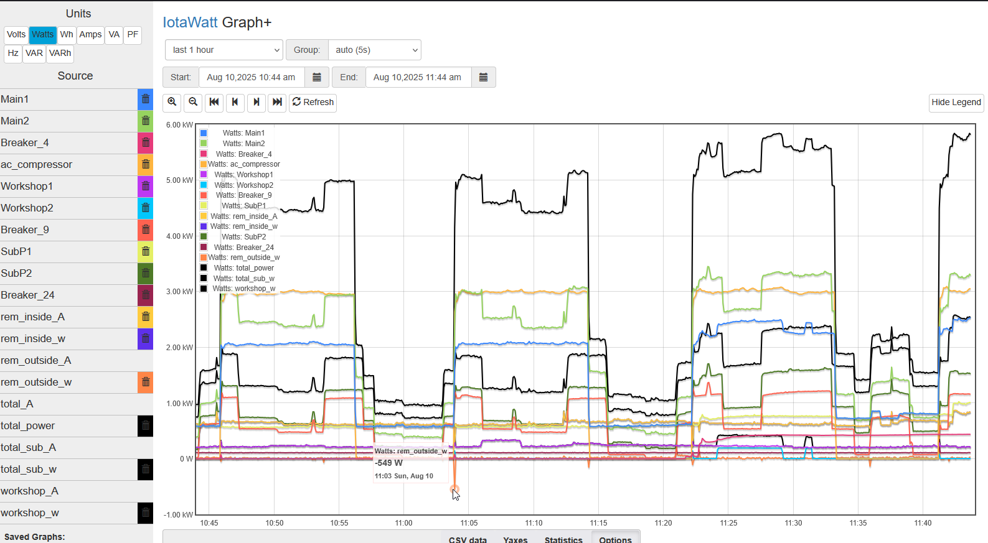Choose the Wh unit option
Image resolution: width=988 pixels, height=543 pixels.
67,35
